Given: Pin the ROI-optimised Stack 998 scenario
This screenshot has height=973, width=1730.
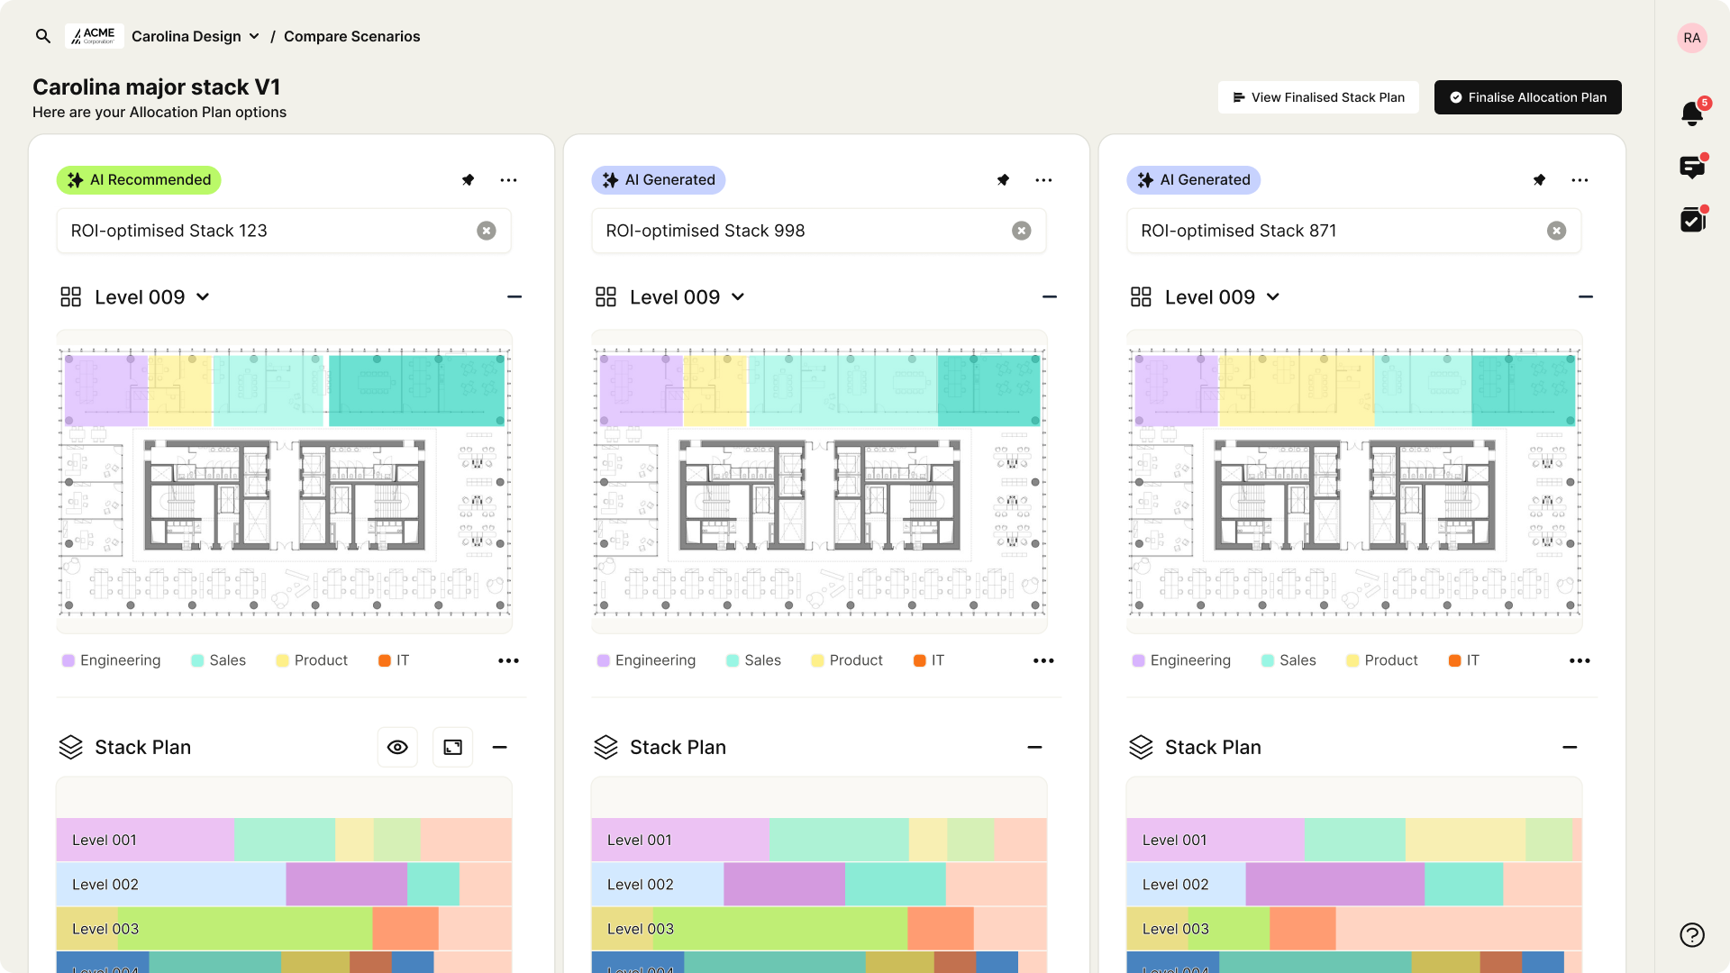Looking at the screenshot, I should [1003, 180].
